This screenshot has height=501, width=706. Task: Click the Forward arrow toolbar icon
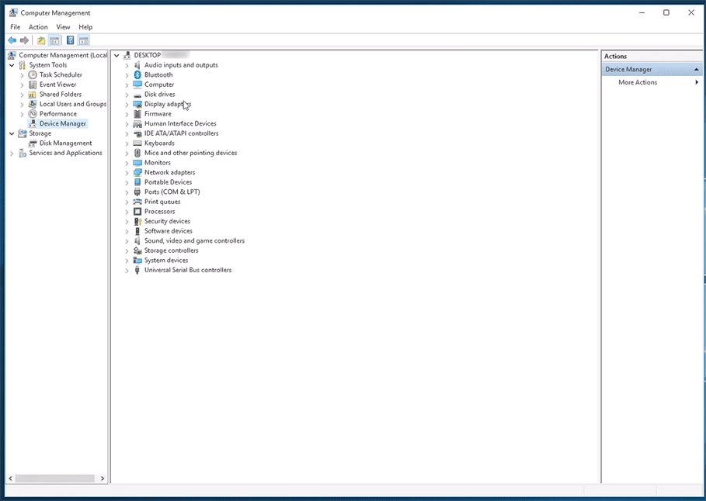(x=25, y=40)
